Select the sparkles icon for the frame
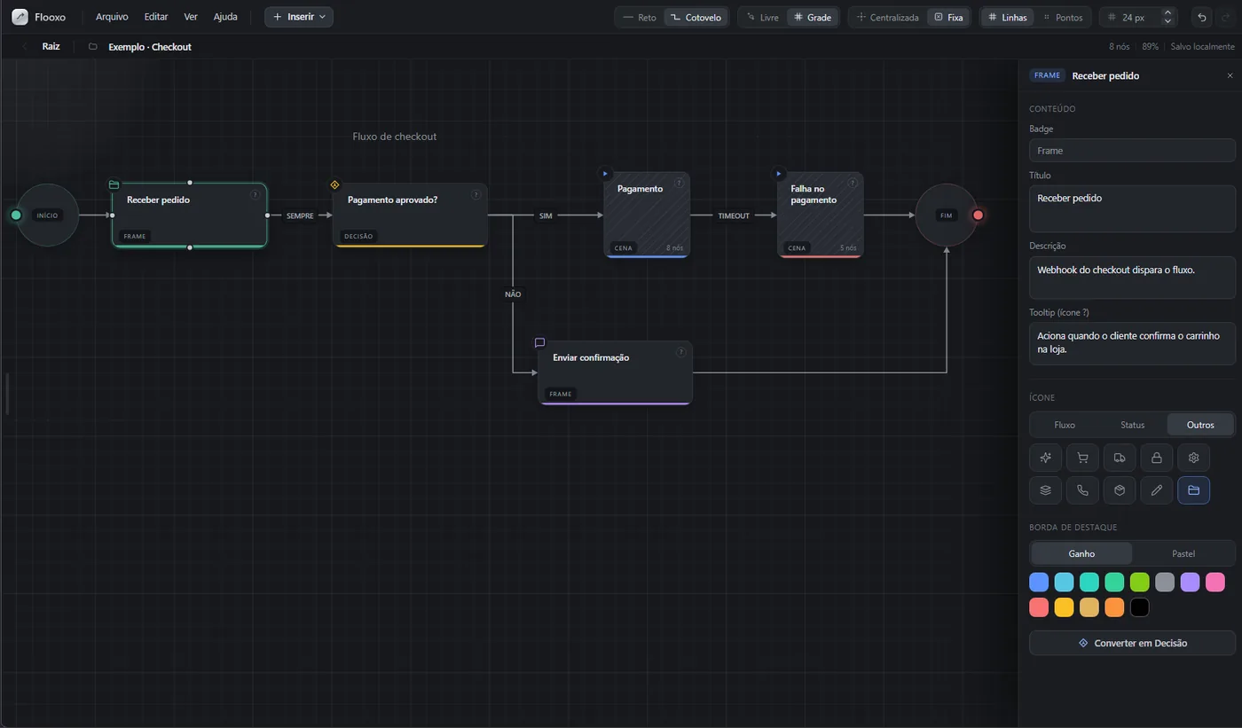The image size is (1242, 728). point(1045,458)
